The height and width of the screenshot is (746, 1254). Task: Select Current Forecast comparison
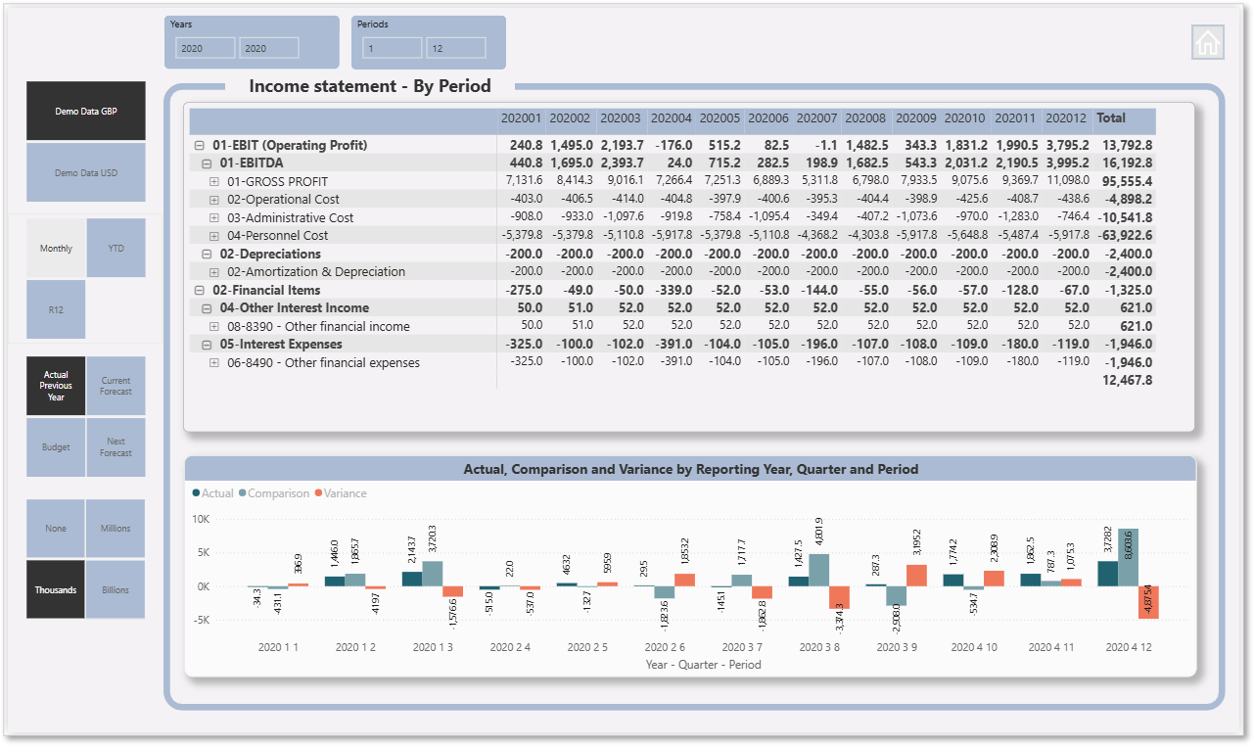116,386
